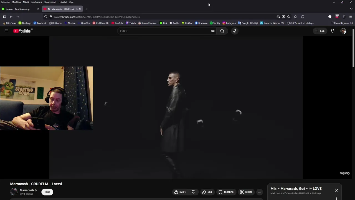Reload the page in browser toolbar
355x200 pixels.
point(303,17)
